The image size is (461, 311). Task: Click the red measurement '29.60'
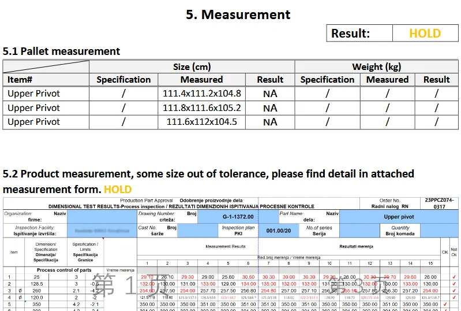point(410,277)
